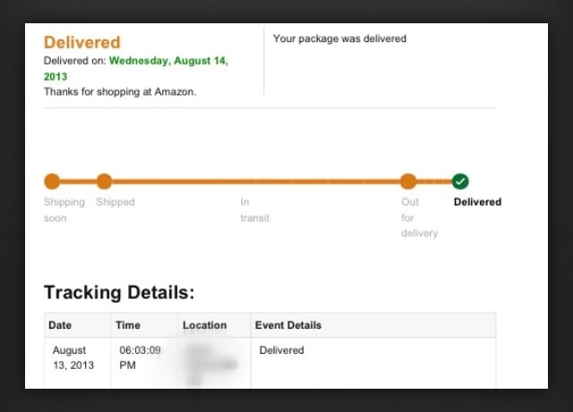Click the Tracking Details heading
This screenshot has height=412, width=573.
119,293
